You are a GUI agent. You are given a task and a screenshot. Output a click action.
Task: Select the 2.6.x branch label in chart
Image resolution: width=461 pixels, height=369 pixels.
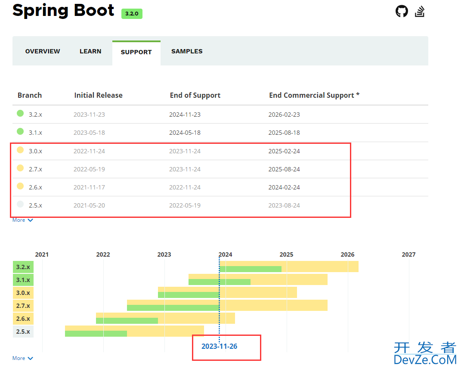(23, 319)
